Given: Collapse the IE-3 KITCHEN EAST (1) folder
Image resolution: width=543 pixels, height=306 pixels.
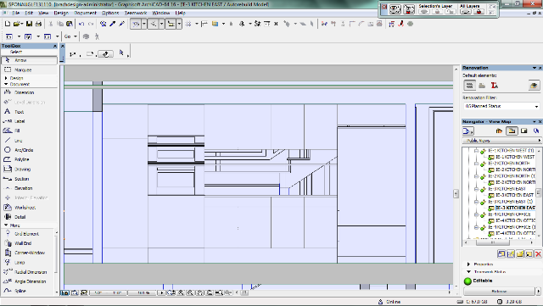Looking at the screenshot, I should pyautogui.click(x=477, y=202).
